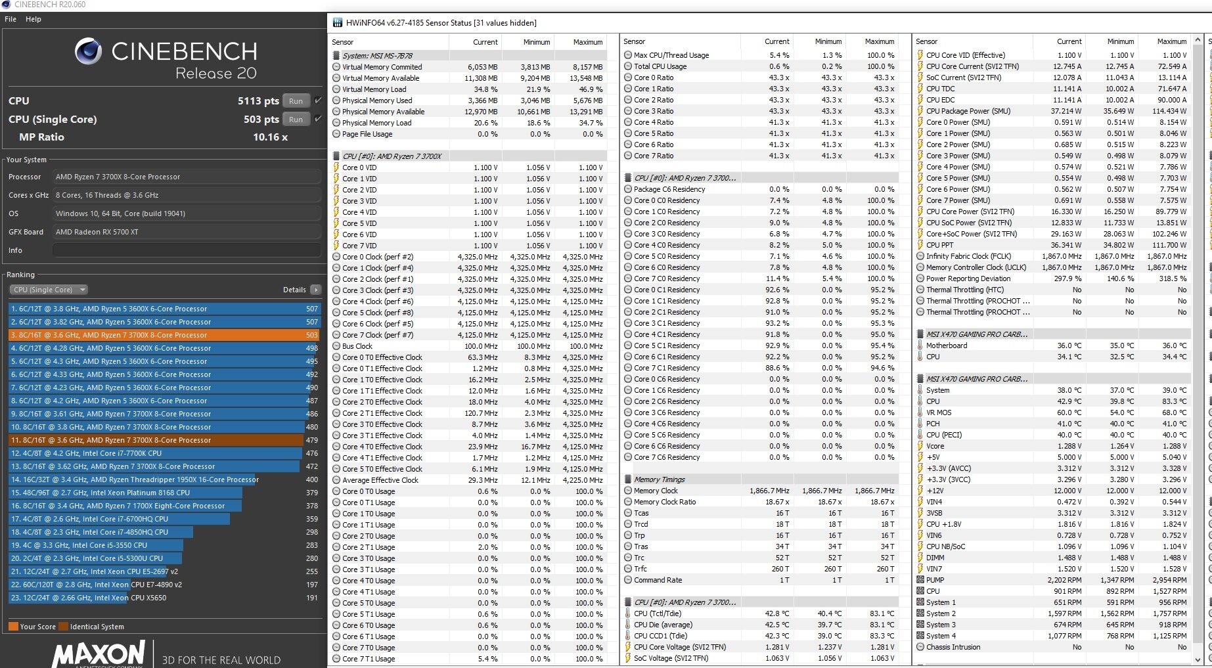Select the Bus Clock sensor icon
Screen dimensions: 1212x668
tap(336, 346)
